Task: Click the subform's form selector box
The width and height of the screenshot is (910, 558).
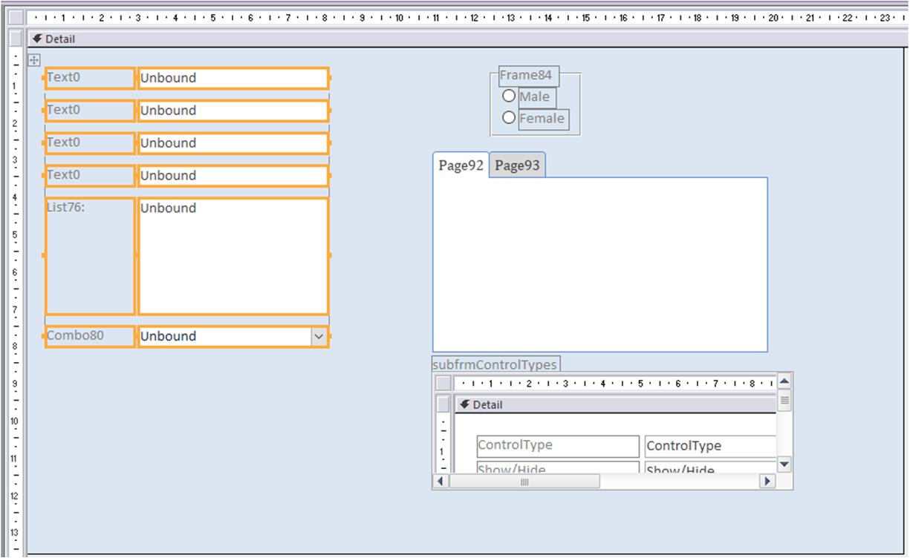Action: (x=443, y=383)
